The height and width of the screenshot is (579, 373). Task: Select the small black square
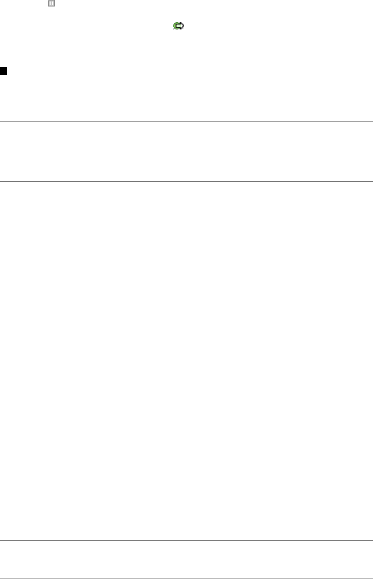[3, 72]
